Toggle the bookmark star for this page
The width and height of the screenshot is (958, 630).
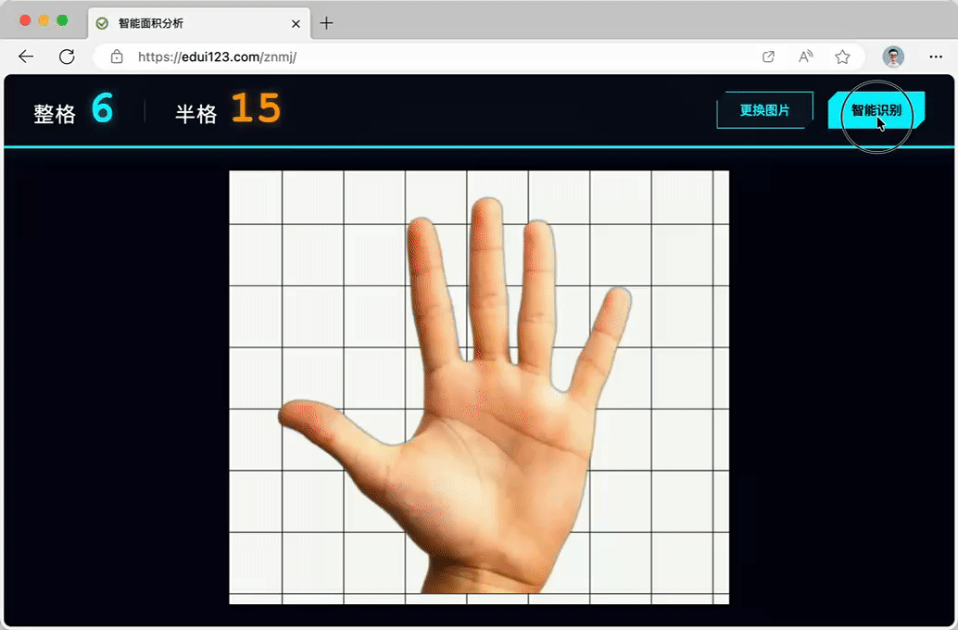click(843, 57)
